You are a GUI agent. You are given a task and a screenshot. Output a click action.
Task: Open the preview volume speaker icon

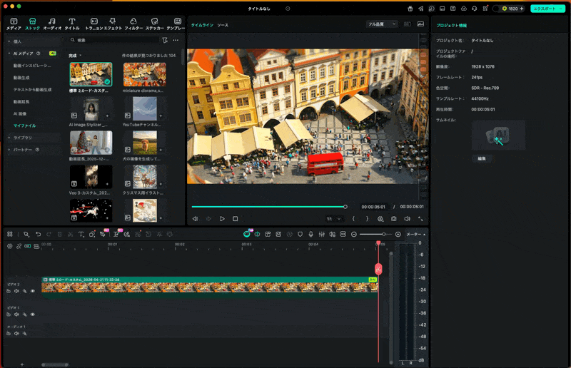[x=407, y=219]
